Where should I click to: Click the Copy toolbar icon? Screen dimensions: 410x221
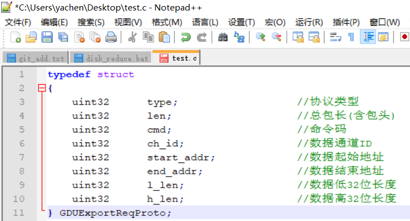[x=148, y=37]
